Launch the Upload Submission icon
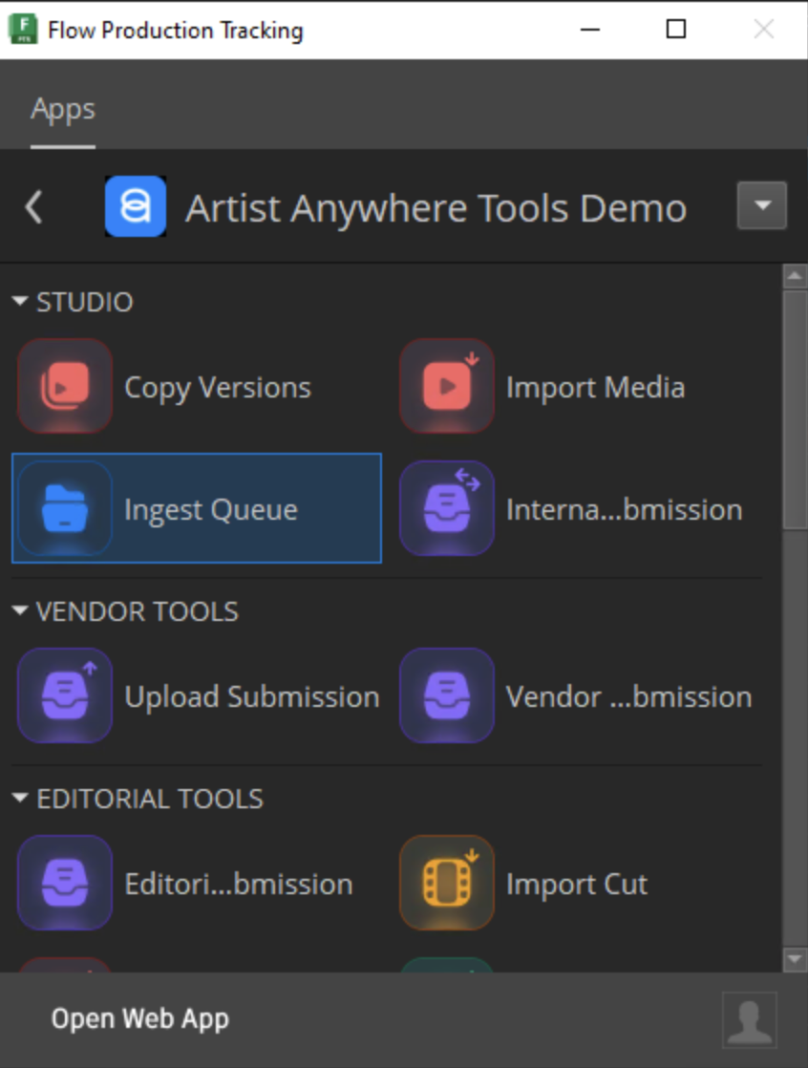This screenshot has width=808, height=1068. click(x=65, y=695)
